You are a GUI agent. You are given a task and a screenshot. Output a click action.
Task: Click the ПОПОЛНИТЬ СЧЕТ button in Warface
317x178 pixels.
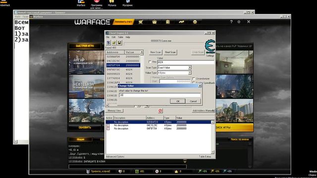click(x=123, y=22)
